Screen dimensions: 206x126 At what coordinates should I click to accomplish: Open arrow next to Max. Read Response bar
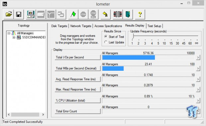198,90
